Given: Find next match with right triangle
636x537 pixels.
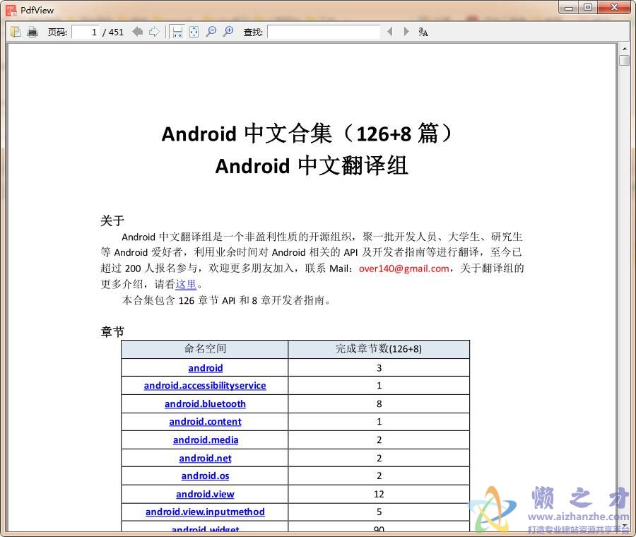Looking at the screenshot, I should tap(406, 31).
